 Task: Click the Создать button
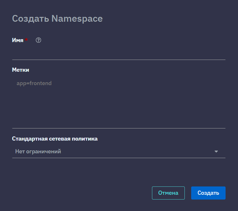208,193
